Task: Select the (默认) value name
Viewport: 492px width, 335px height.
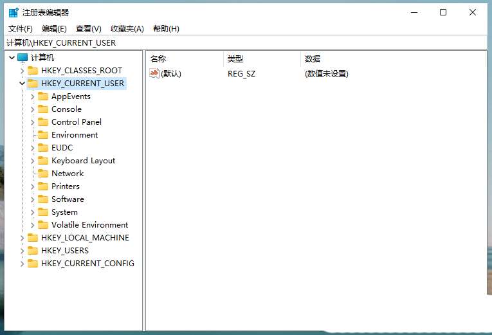Action: [x=171, y=74]
